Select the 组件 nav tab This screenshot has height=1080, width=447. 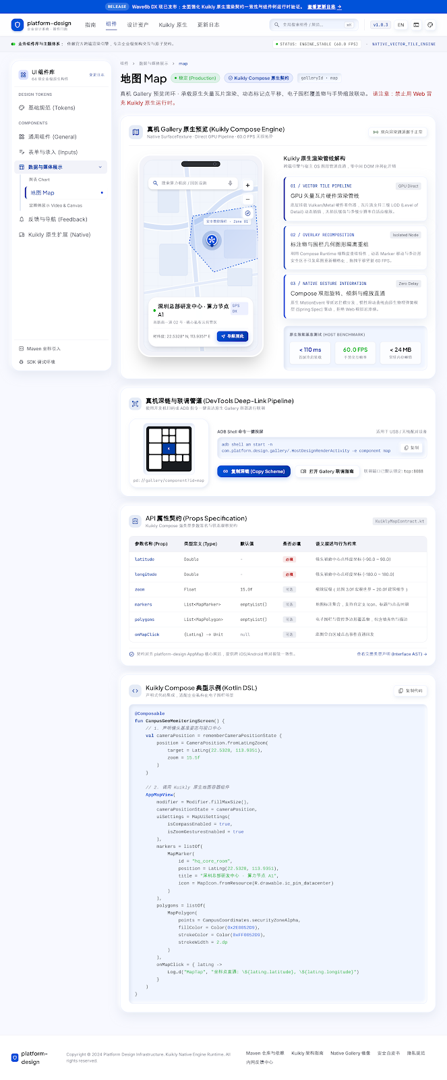(x=111, y=24)
